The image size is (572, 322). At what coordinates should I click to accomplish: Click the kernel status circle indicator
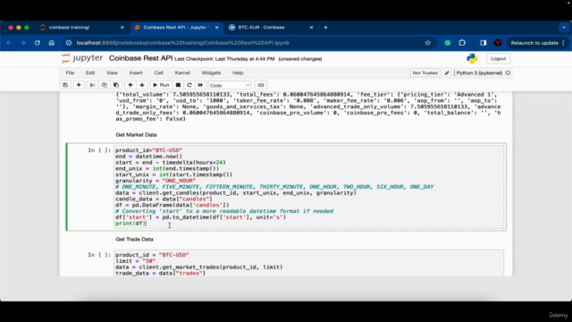(x=508, y=73)
